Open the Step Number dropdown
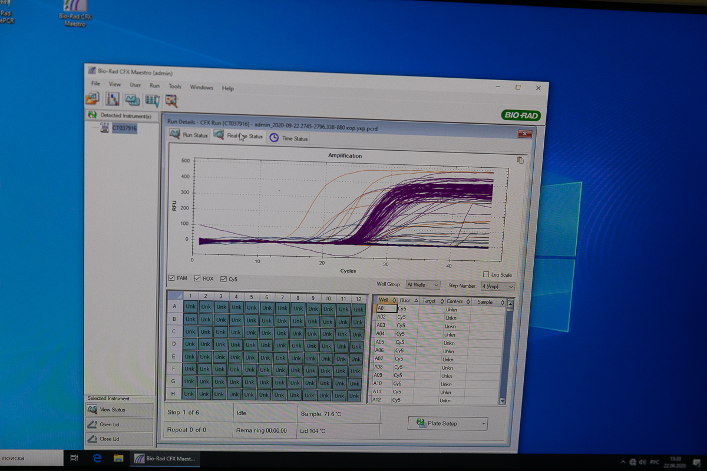Image resolution: width=707 pixels, height=471 pixels. [497, 286]
